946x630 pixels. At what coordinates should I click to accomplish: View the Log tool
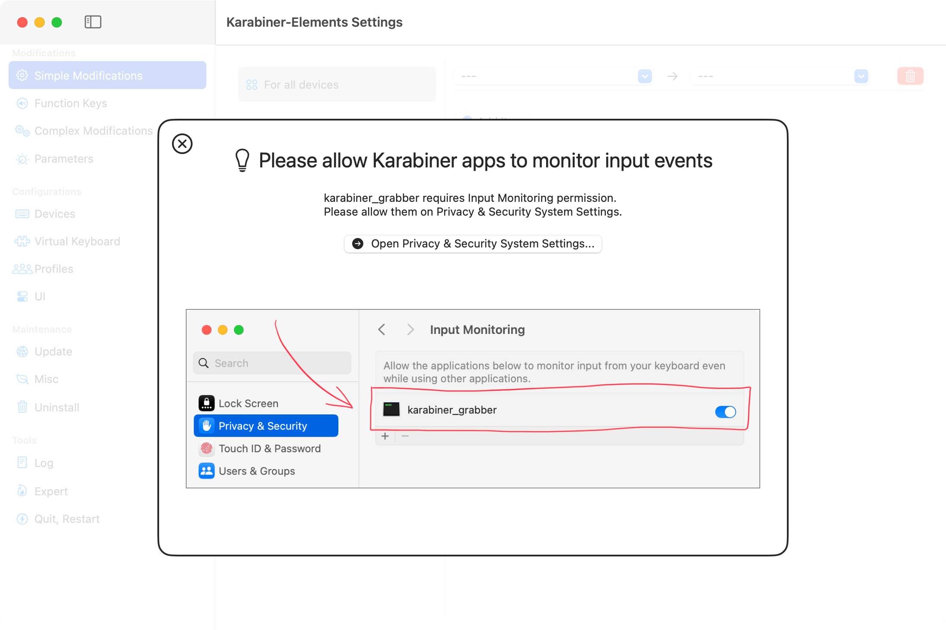tap(44, 463)
